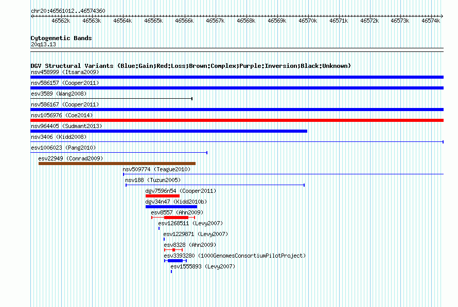Open the nsv1056976 (Coe2014) label
The height and width of the screenshot is (307, 458).
[62, 115]
